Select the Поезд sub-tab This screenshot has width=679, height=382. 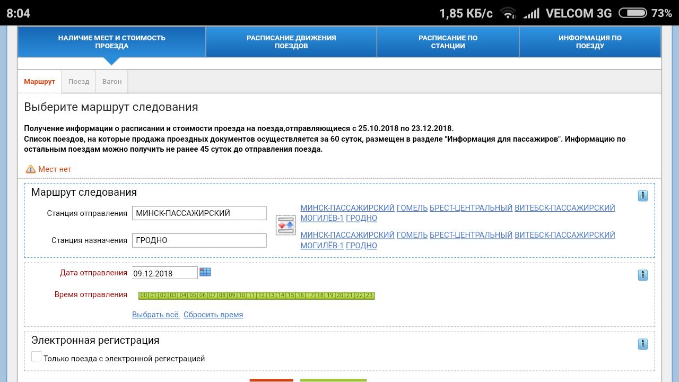point(79,82)
